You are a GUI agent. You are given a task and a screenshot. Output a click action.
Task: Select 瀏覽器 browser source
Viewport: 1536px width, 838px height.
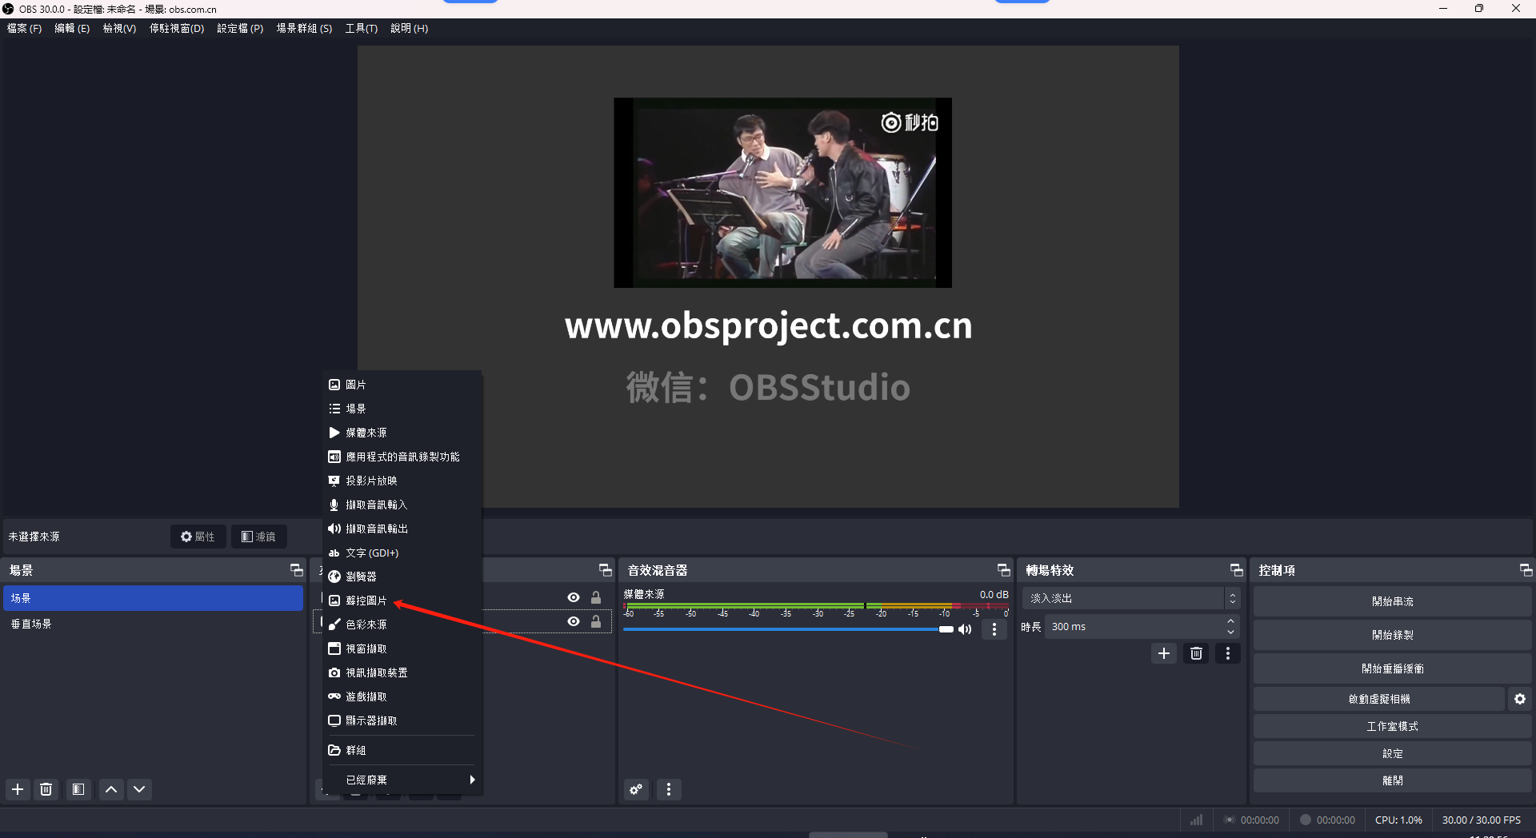402,577
